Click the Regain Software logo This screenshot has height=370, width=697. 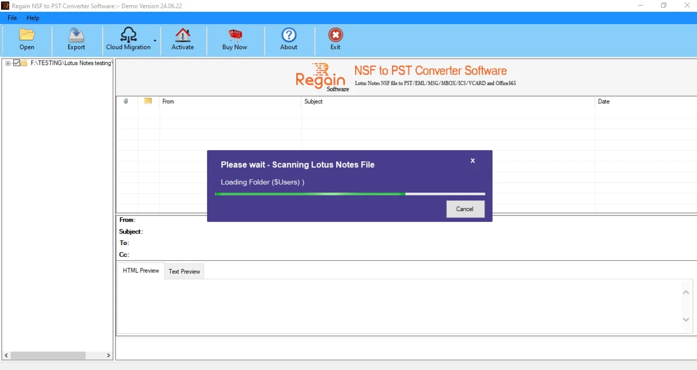point(322,77)
